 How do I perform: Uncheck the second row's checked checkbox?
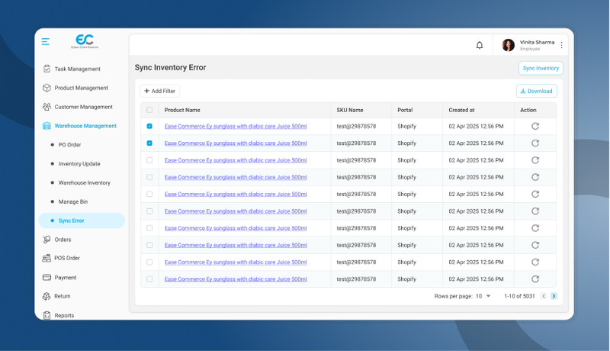coord(149,143)
